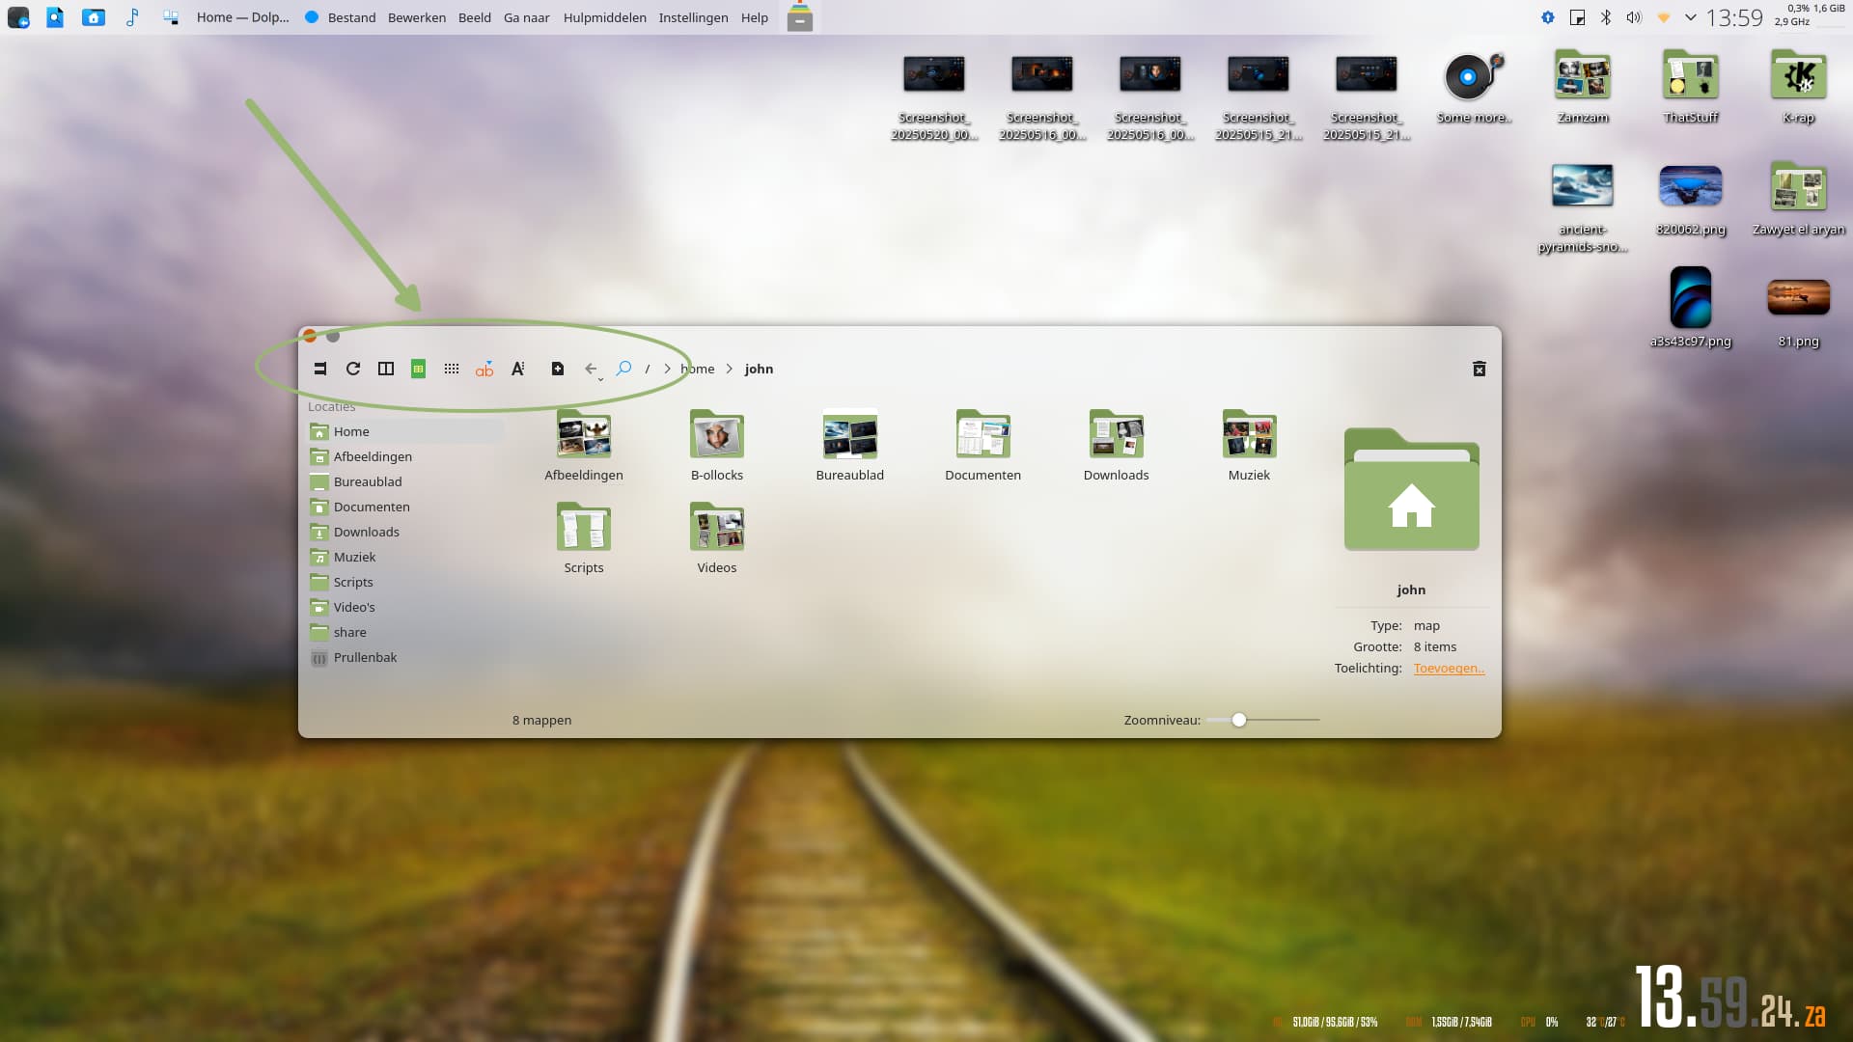1853x1042 pixels.
Task: Open the Zamzam desktop folder
Action: coord(1583,87)
